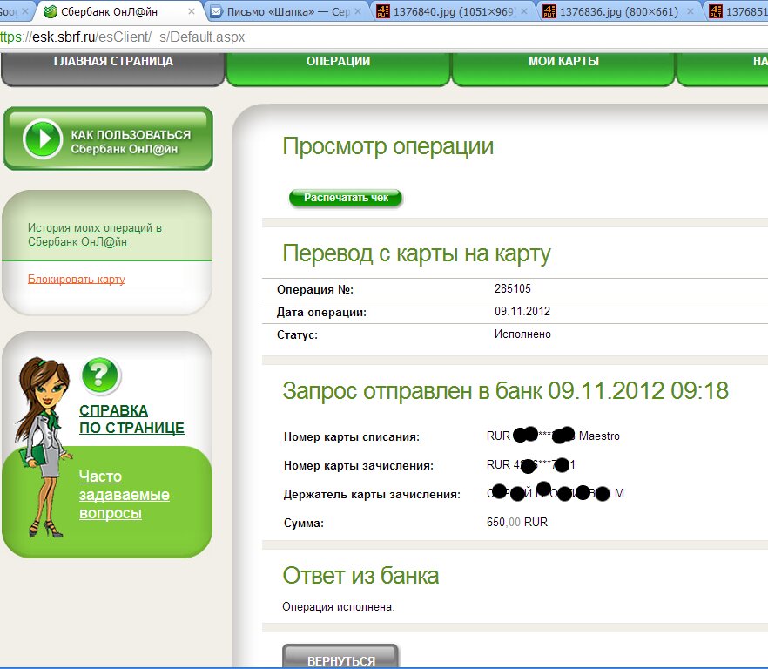The image size is (768, 669).
Task: Click 'Номер карты списания:' label
Action: pos(352,436)
